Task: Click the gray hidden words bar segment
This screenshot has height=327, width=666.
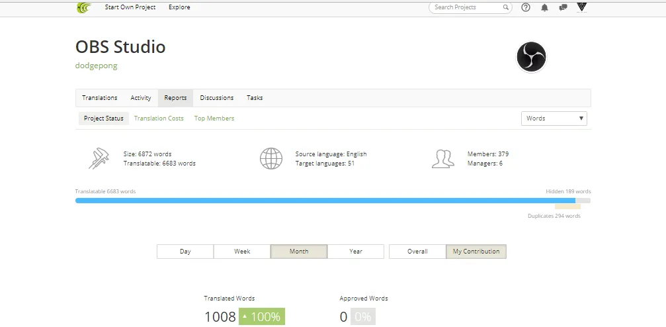Action: (x=583, y=201)
